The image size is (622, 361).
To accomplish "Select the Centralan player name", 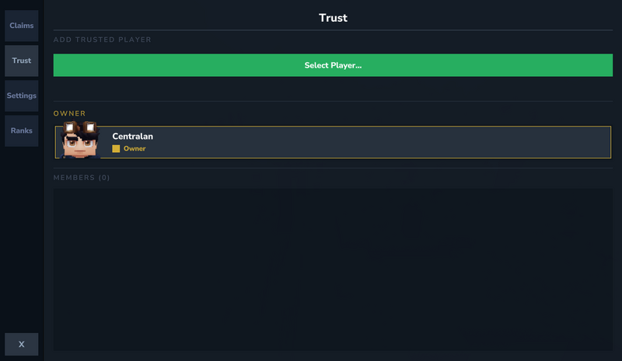I will coord(132,137).
